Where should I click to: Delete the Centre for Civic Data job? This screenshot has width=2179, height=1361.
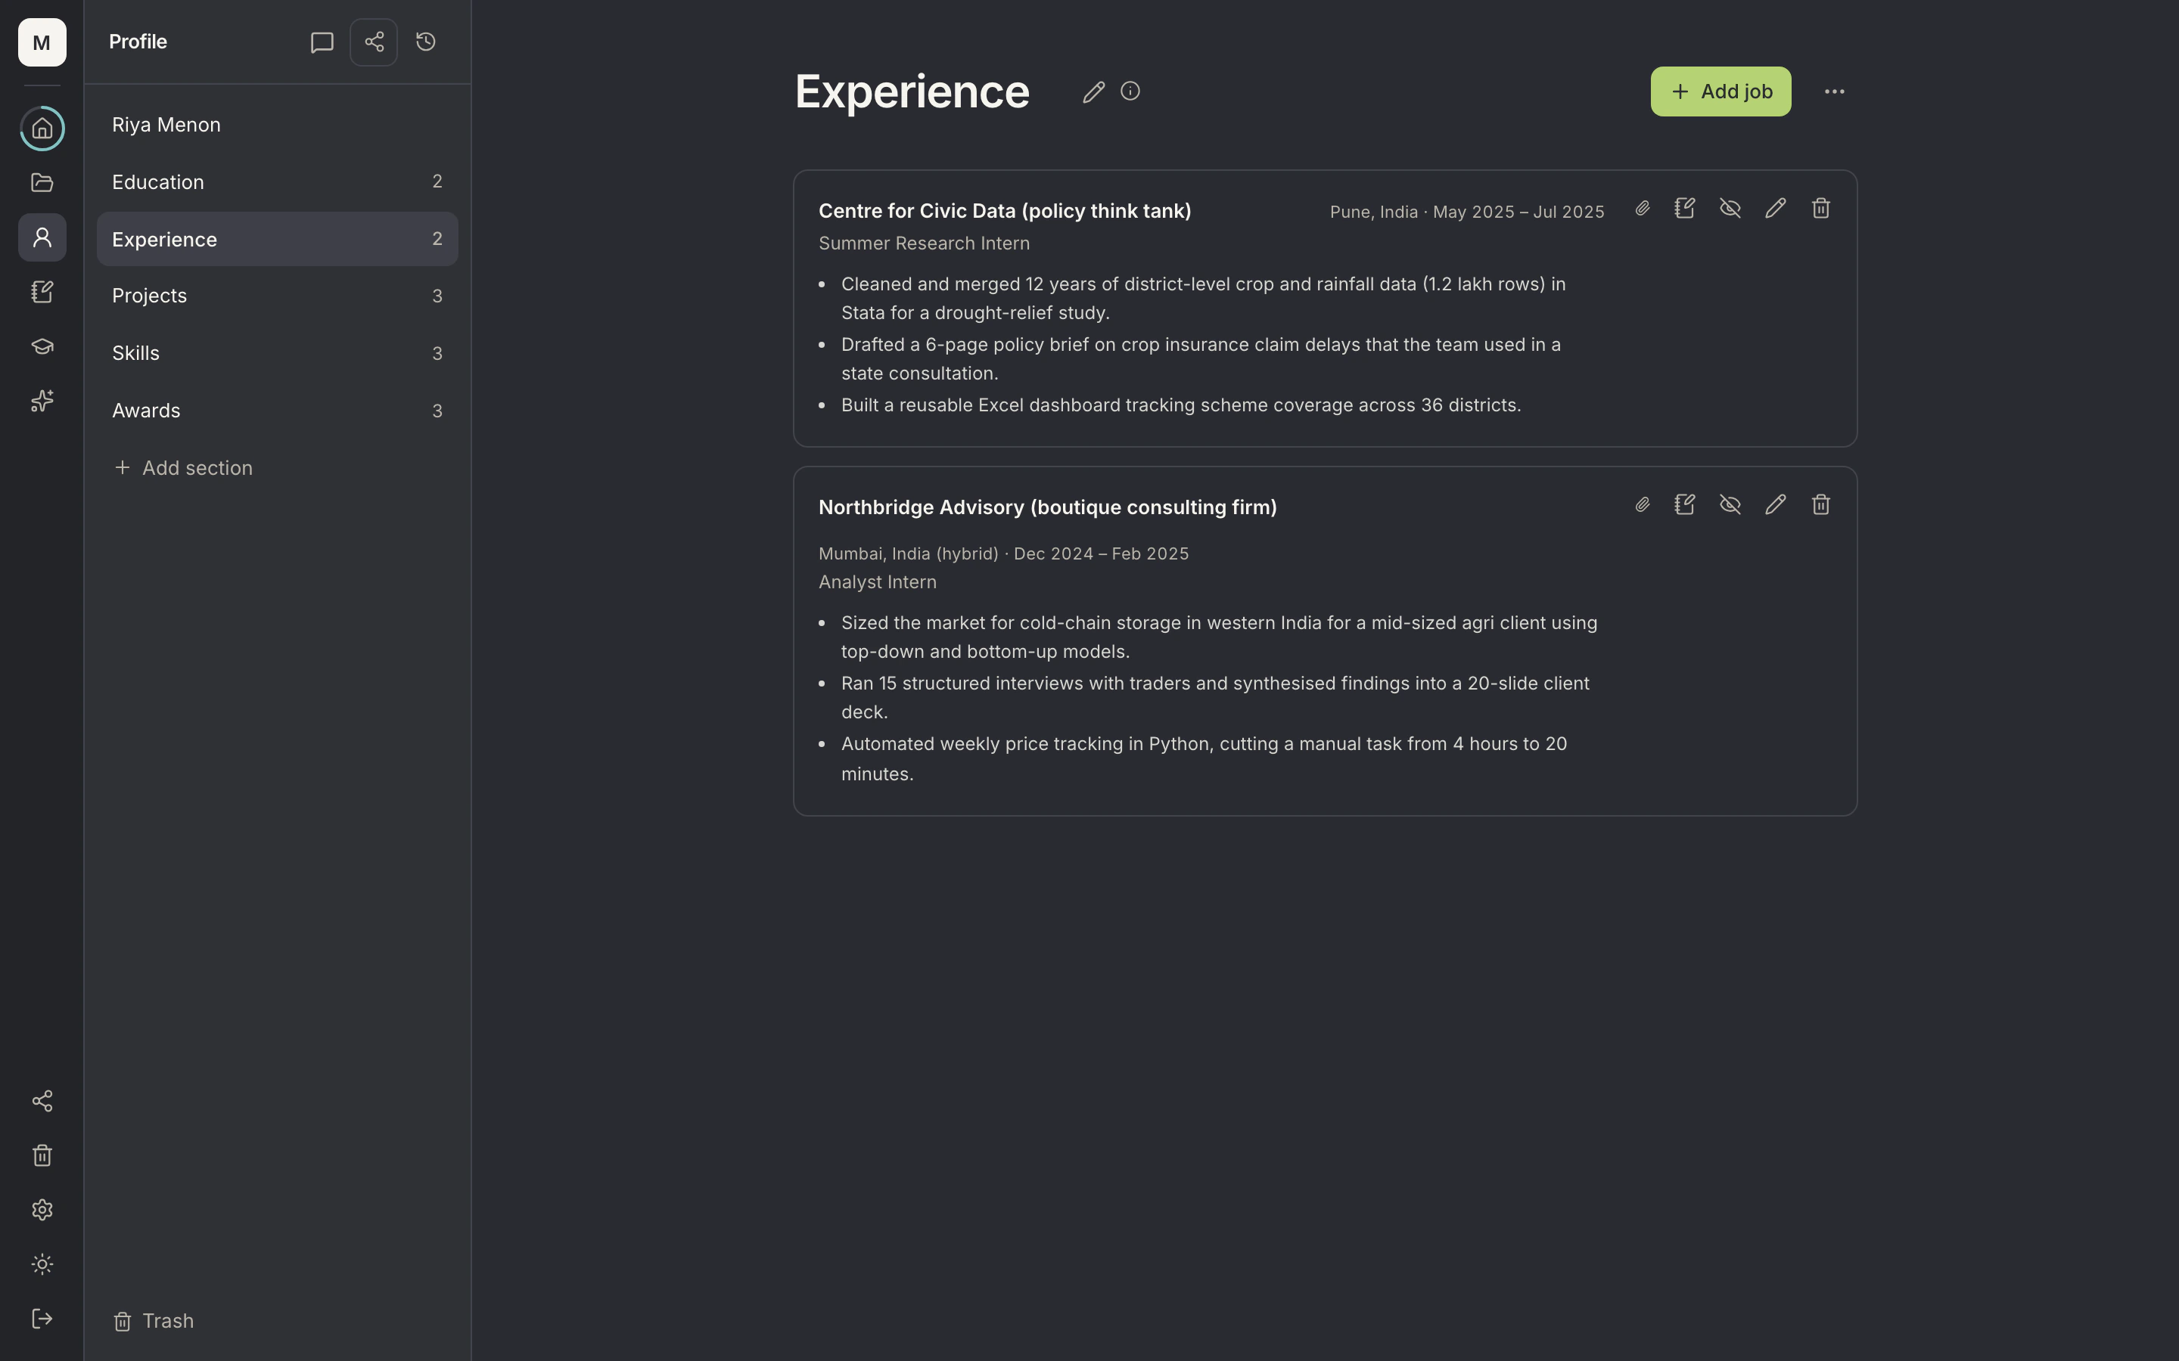(1820, 209)
